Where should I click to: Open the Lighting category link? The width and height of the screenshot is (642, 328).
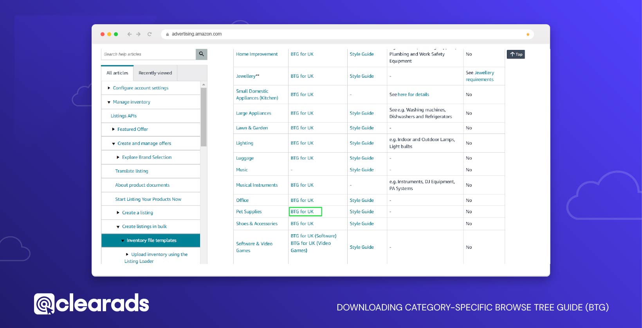pyautogui.click(x=245, y=143)
